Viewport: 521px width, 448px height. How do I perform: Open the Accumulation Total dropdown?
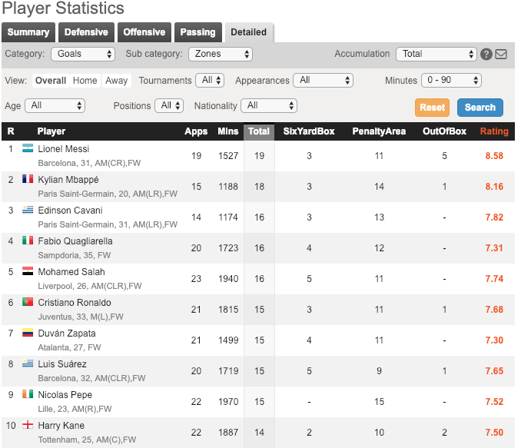tap(436, 55)
